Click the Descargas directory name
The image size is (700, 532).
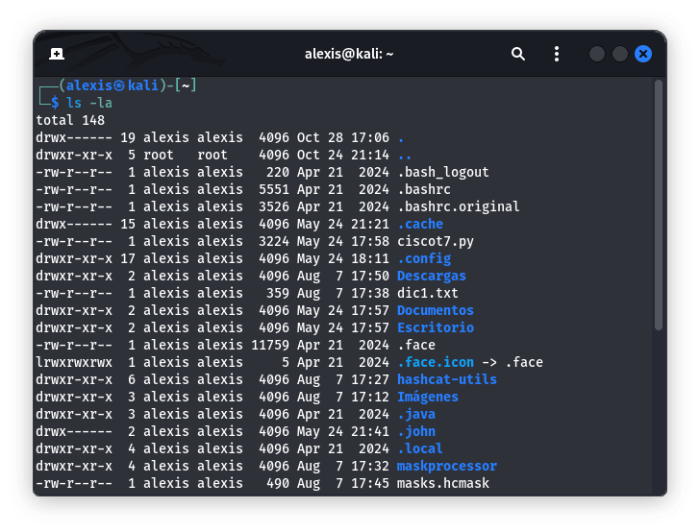coord(432,276)
